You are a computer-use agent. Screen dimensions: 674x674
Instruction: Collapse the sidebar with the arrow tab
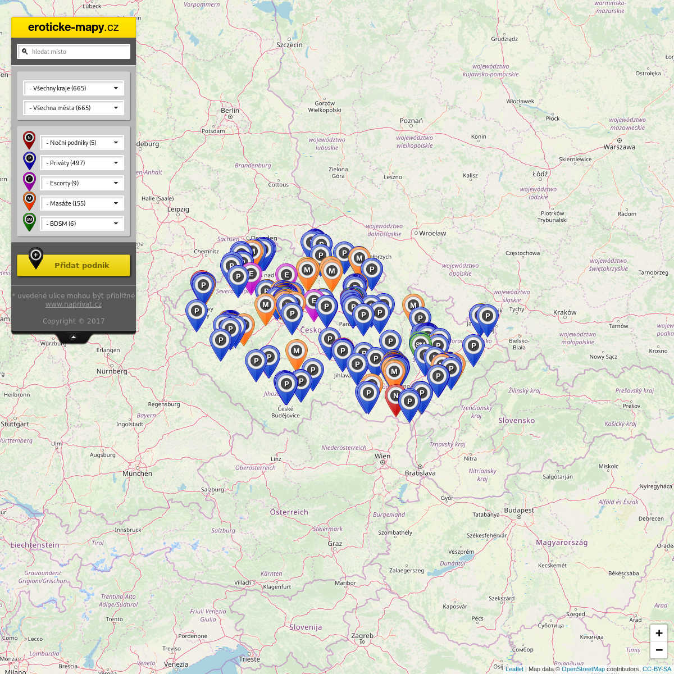tap(73, 337)
